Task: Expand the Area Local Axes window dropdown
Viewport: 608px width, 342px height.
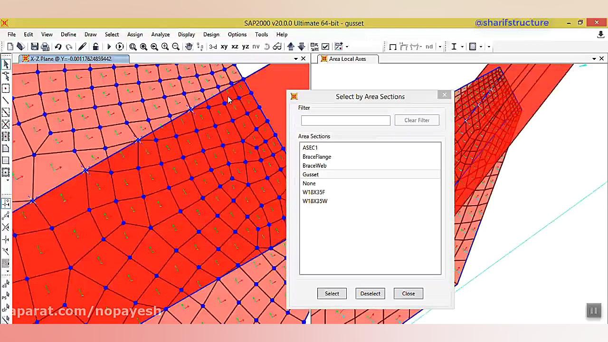Action: click(594, 59)
